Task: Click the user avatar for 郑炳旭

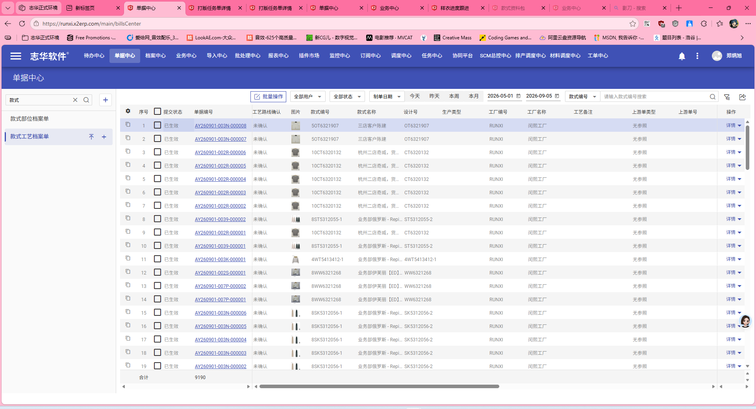Action: coord(717,56)
